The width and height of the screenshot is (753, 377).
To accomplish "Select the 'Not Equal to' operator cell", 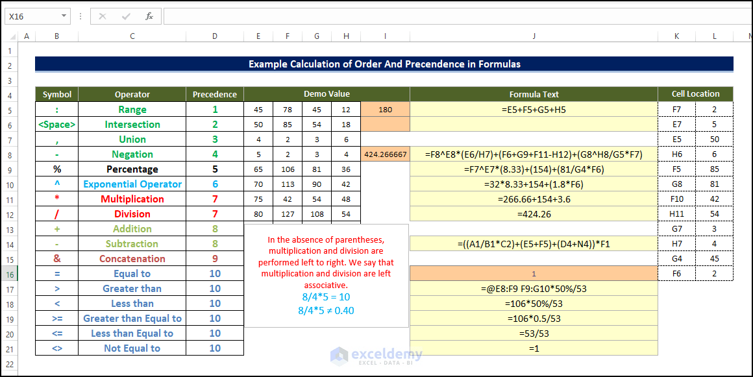I will (x=132, y=348).
